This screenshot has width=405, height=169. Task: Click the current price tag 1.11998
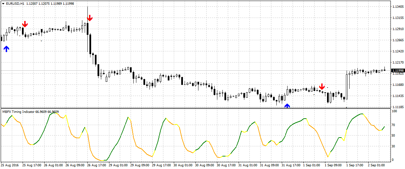(397, 70)
